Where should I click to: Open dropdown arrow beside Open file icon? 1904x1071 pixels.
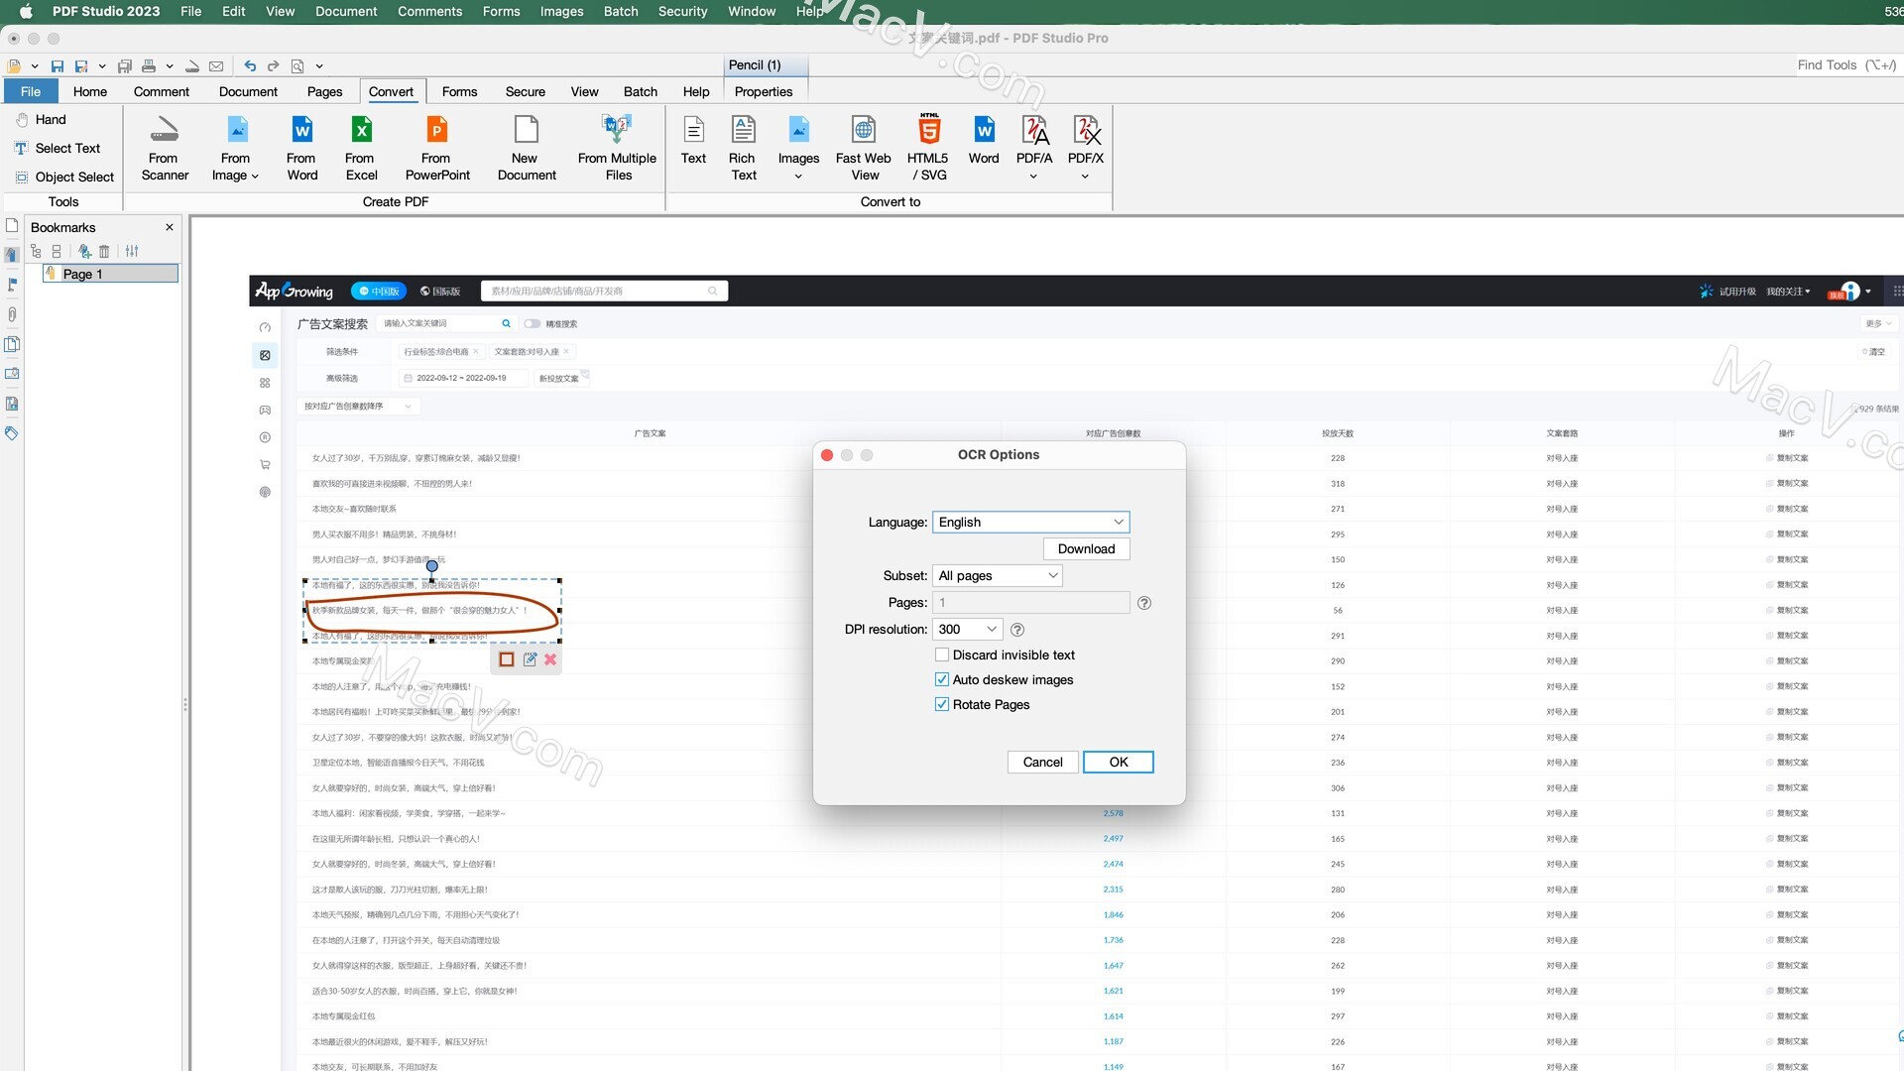click(x=35, y=66)
